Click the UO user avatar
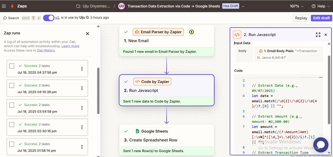This screenshot has width=333, height=157. coord(121,6)
